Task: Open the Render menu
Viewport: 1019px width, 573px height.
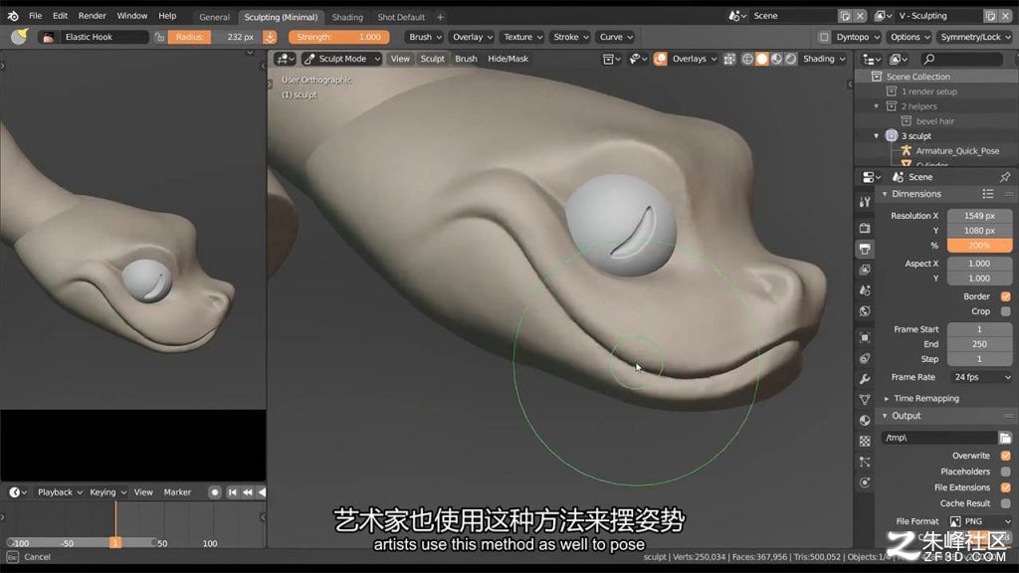Action: 93,16
